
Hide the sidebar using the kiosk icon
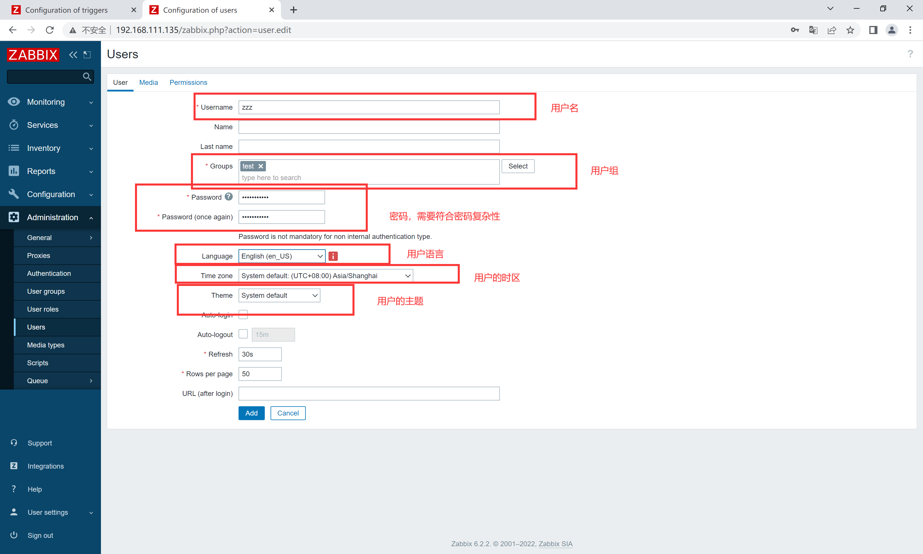coord(87,55)
